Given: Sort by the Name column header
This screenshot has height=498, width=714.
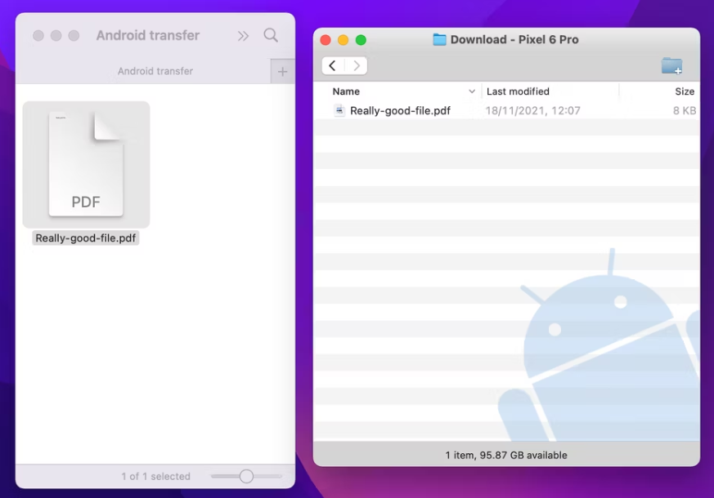Looking at the screenshot, I should coord(346,91).
